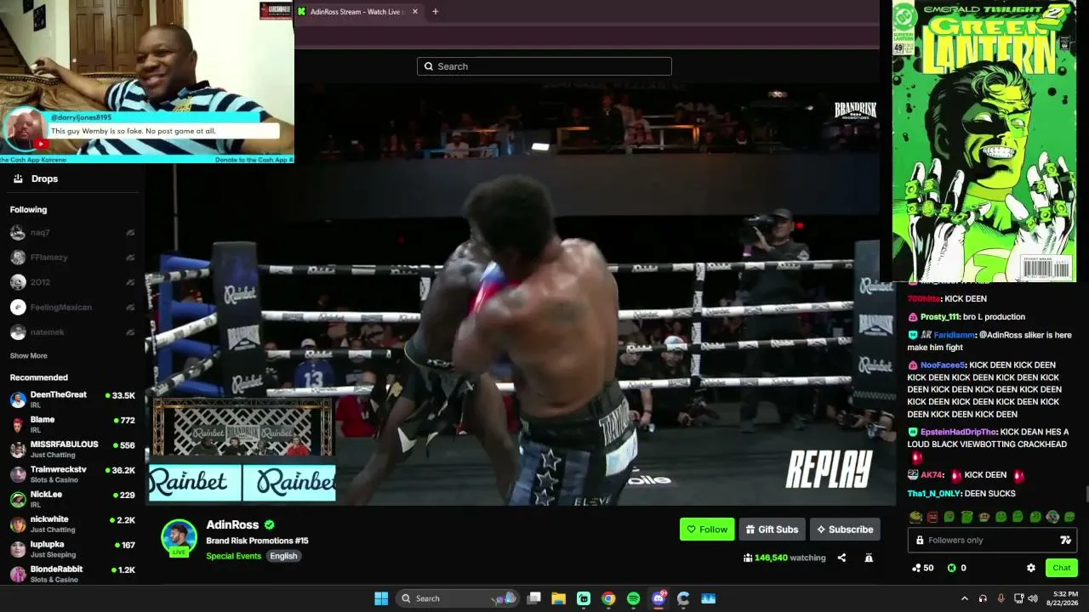Click the report stream icon
The width and height of the screenshot is (1089, 612).
(869, 558)
